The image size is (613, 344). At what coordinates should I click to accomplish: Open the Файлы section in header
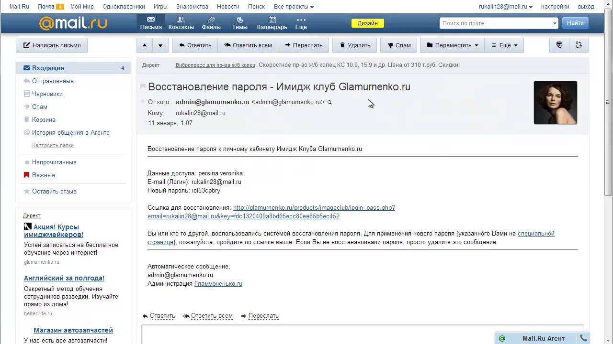(211, 23)
